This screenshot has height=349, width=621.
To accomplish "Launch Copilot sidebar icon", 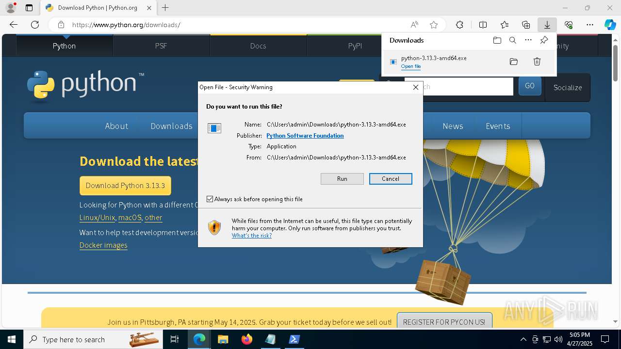I will [610, 25].
